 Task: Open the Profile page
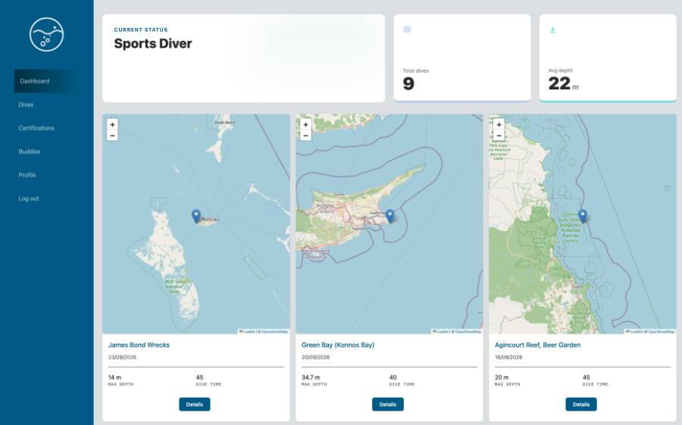point(27,175)
